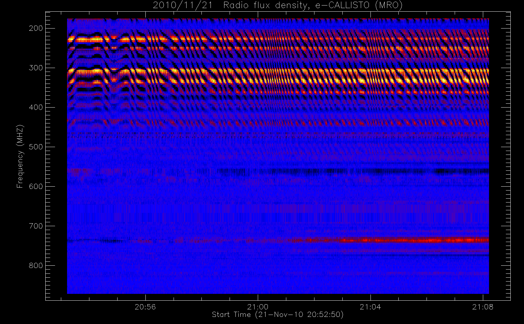Image resolution: width=524 pixels, height=324 pixels.
Task: Click the 500 frequency tick label
Action: (36, 147)
